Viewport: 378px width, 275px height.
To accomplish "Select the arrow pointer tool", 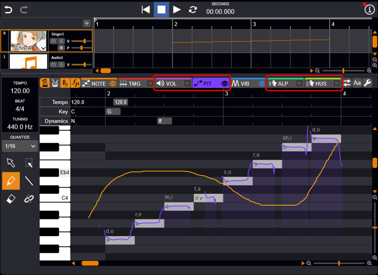I will click(x=11, y=163).
